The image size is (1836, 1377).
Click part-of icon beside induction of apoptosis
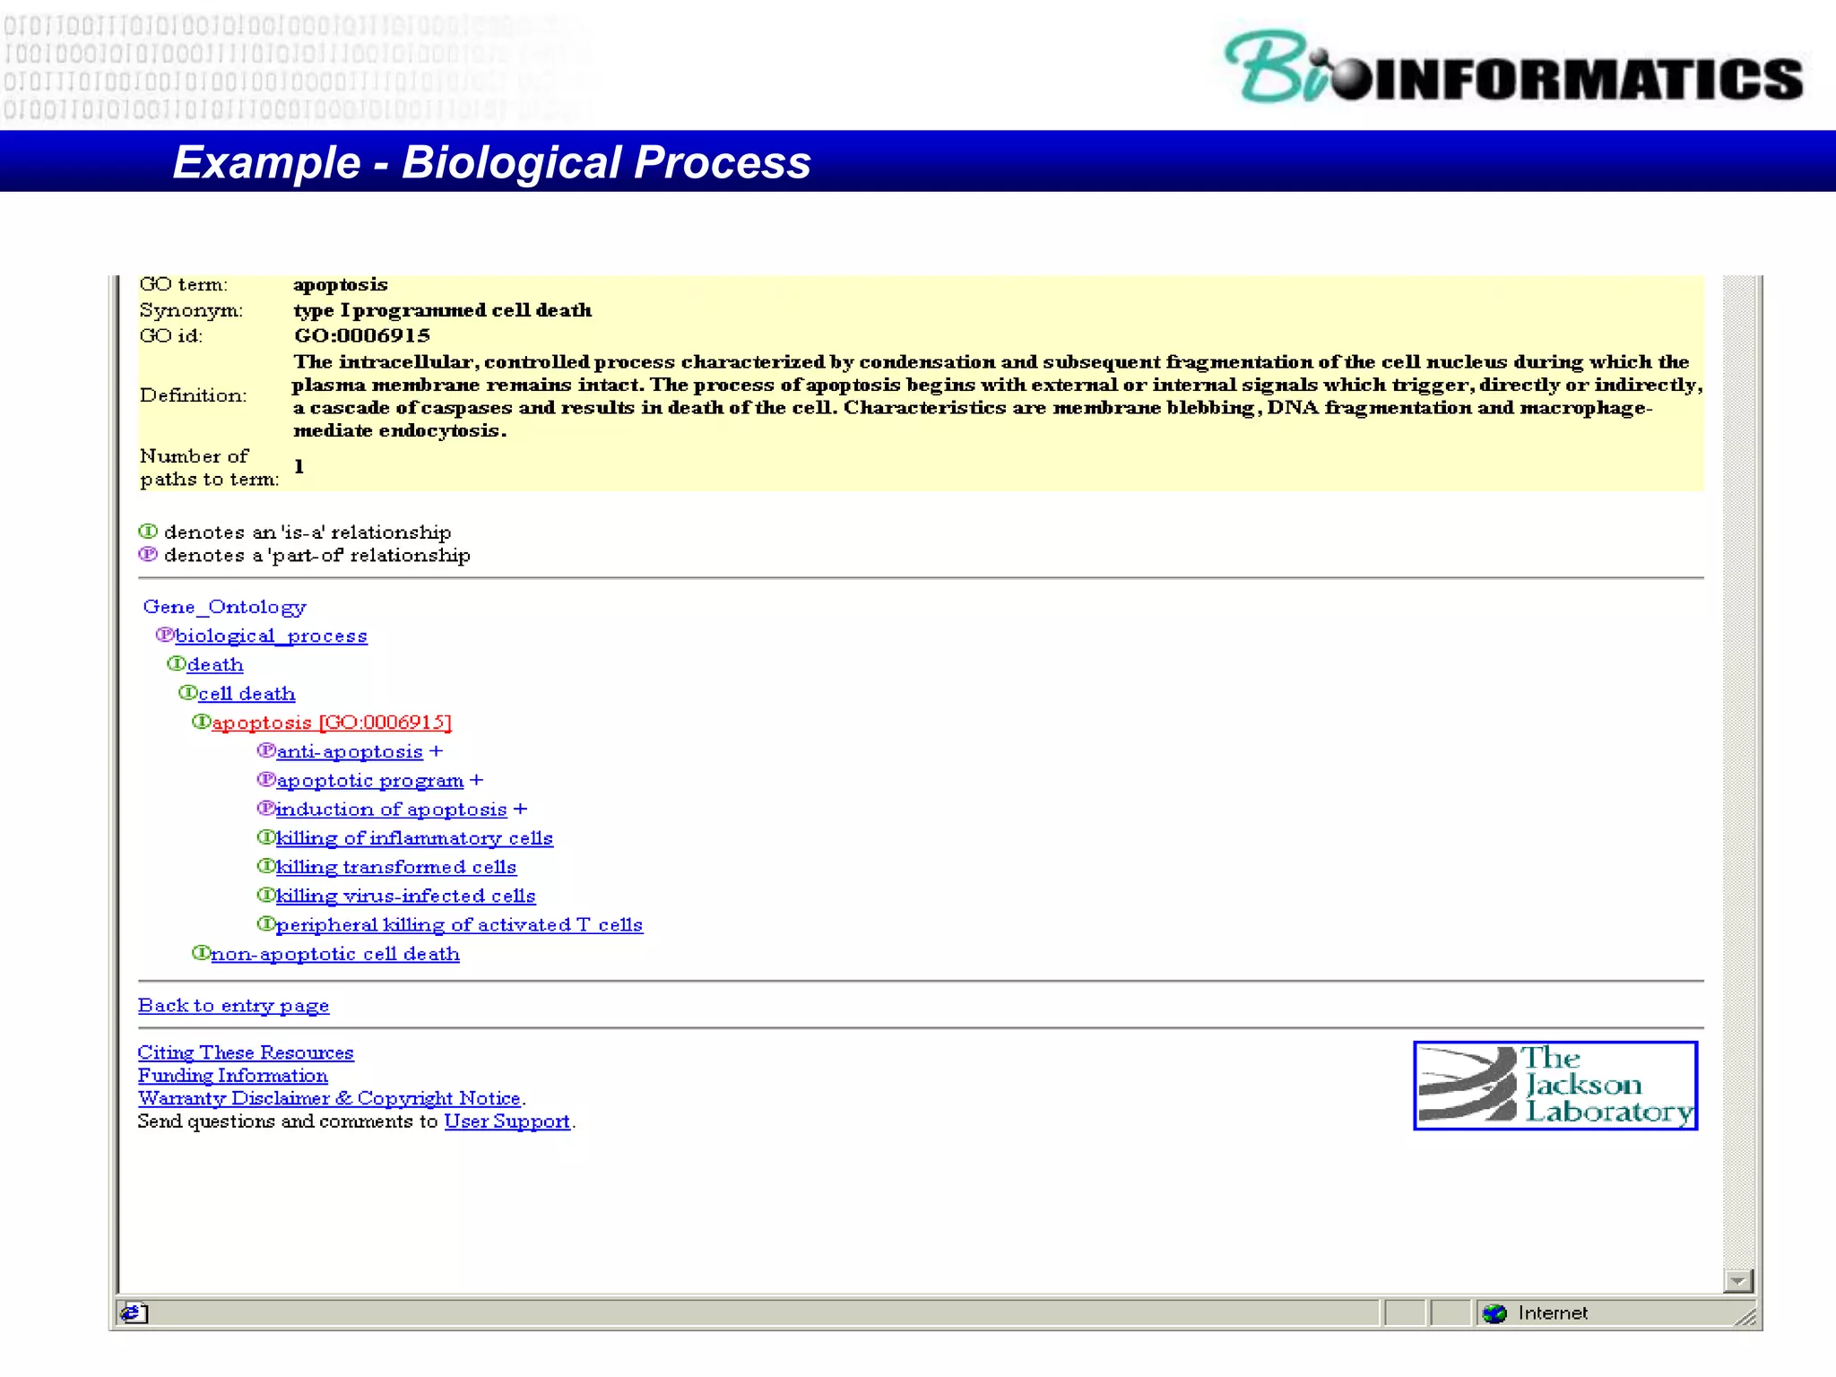pos(266,808)
